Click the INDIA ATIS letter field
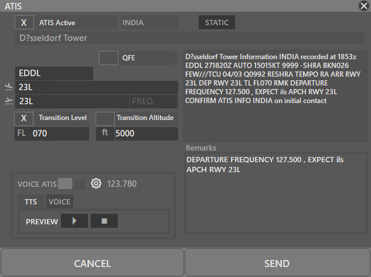The height and width of the screenshot is (277, 371). pyautogui.click(x=149, y=23)
